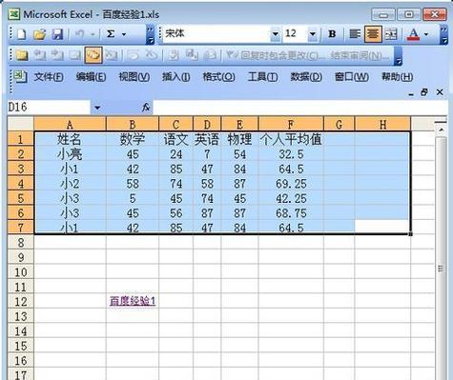The width and height of the screenshot is (453, 380).
Task: Toggle center alignment
Action: (x=373, y=33)
